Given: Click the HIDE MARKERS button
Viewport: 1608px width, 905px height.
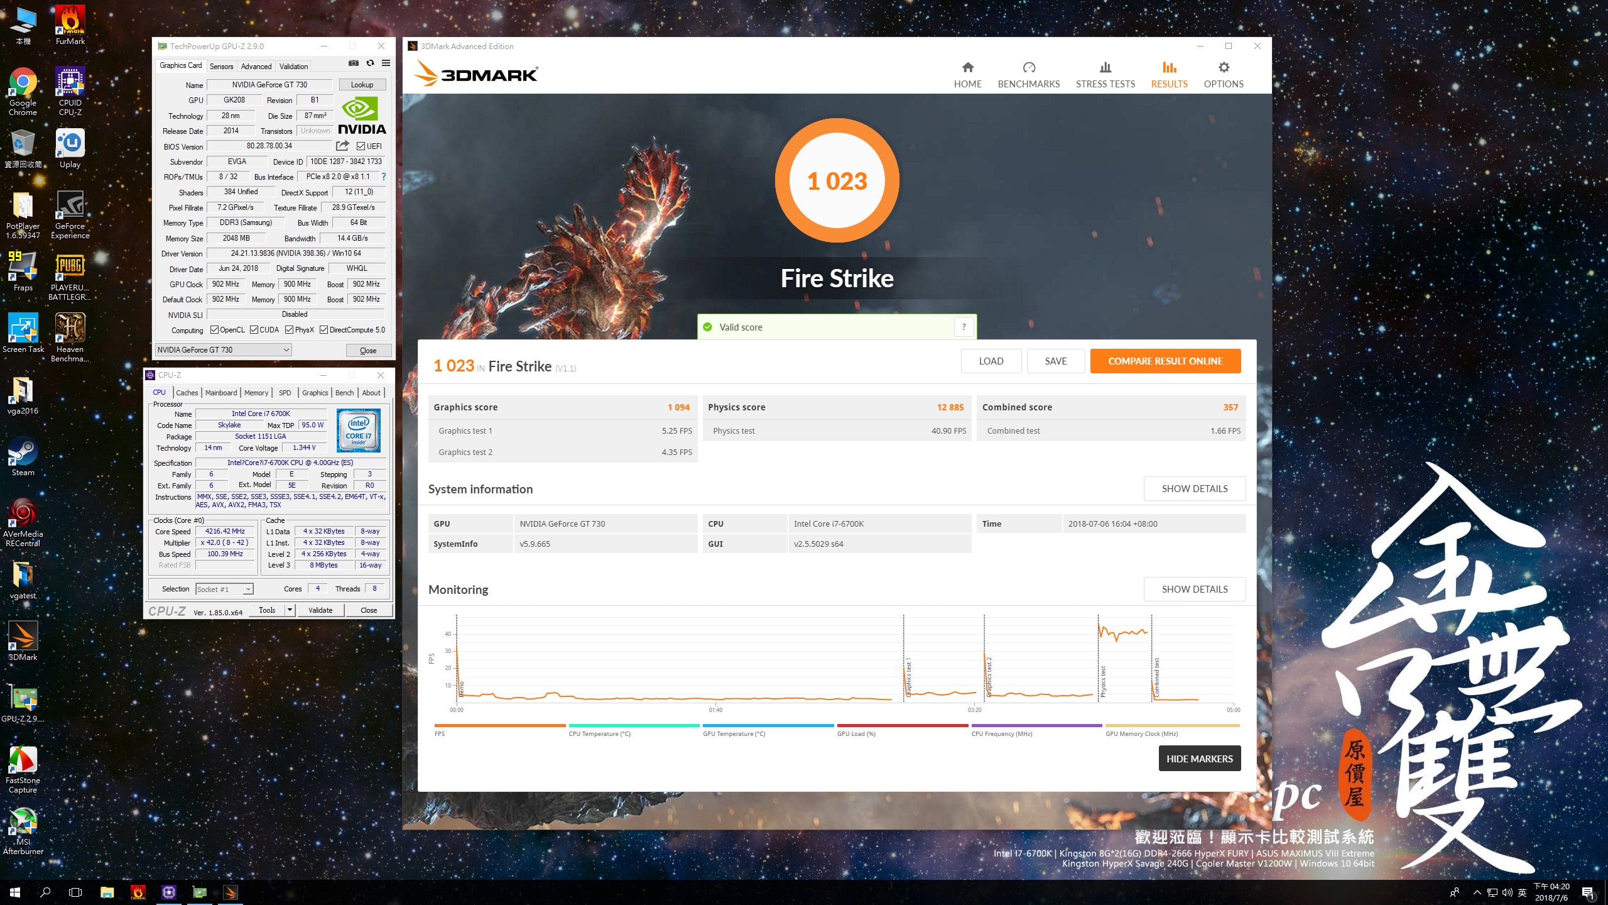Looking at the screenshot, I should [1199, 759].
